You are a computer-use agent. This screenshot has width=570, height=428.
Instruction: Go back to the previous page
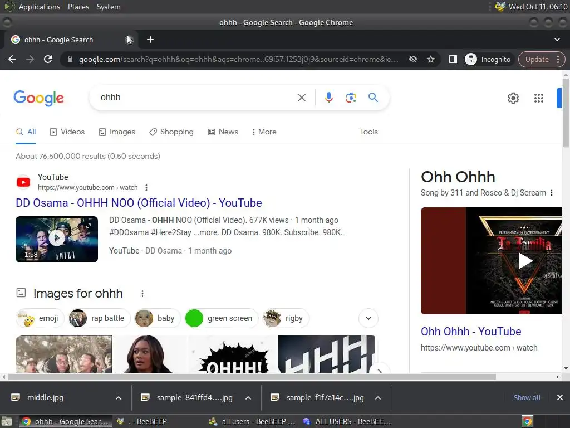coord(12,59)
